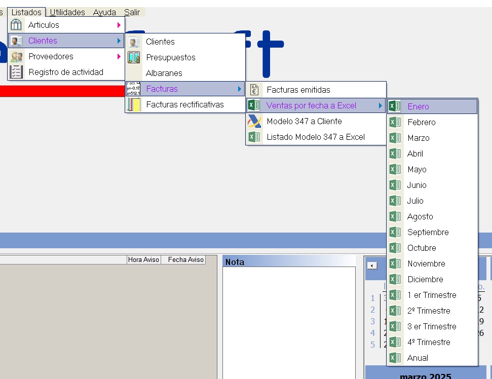
Task: Expand the Proveedores submenu arrow
Action: tap(119, 57)
